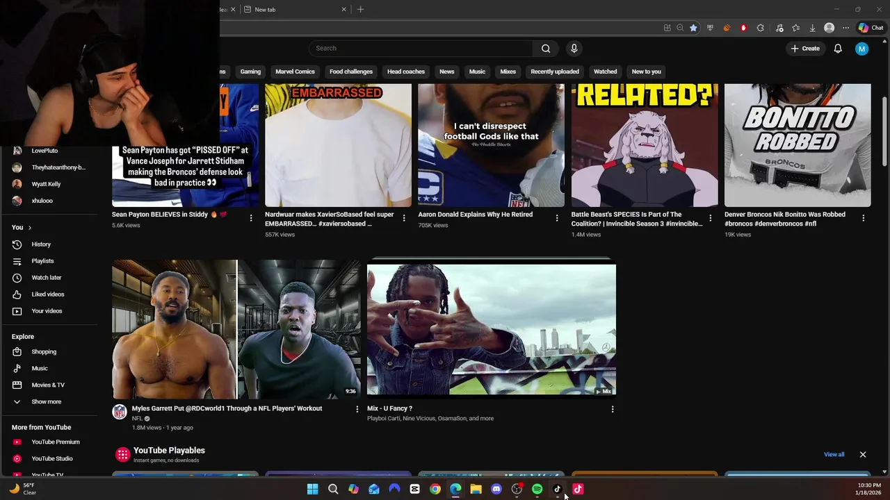The image size is (890, 500).
Task: Open browser profile avatar icon
Action: [829, 28]
